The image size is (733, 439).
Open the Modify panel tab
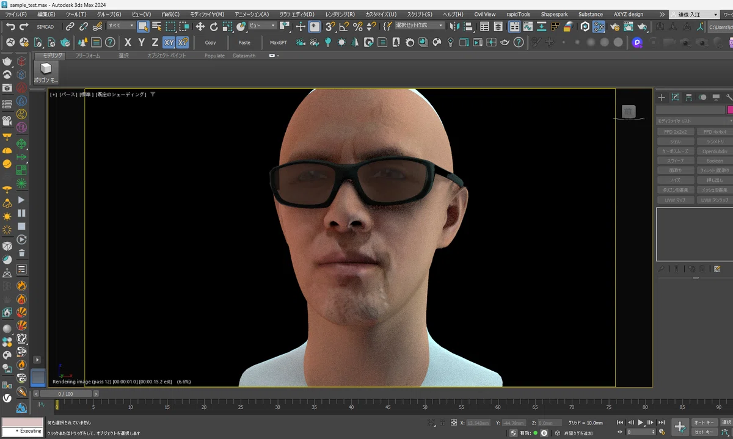675,97
